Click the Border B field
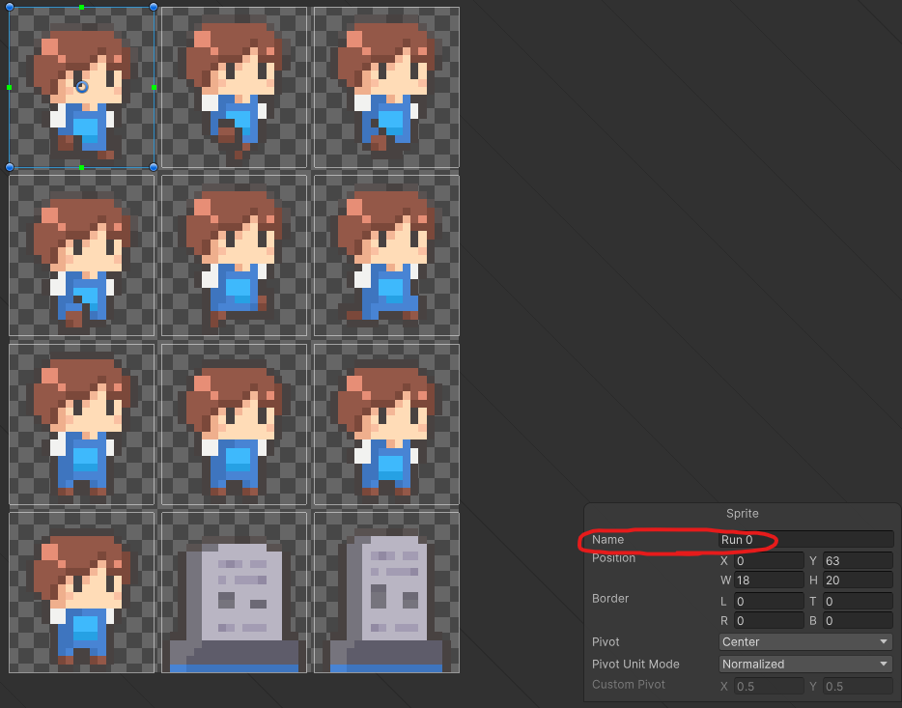 (858, 621)
